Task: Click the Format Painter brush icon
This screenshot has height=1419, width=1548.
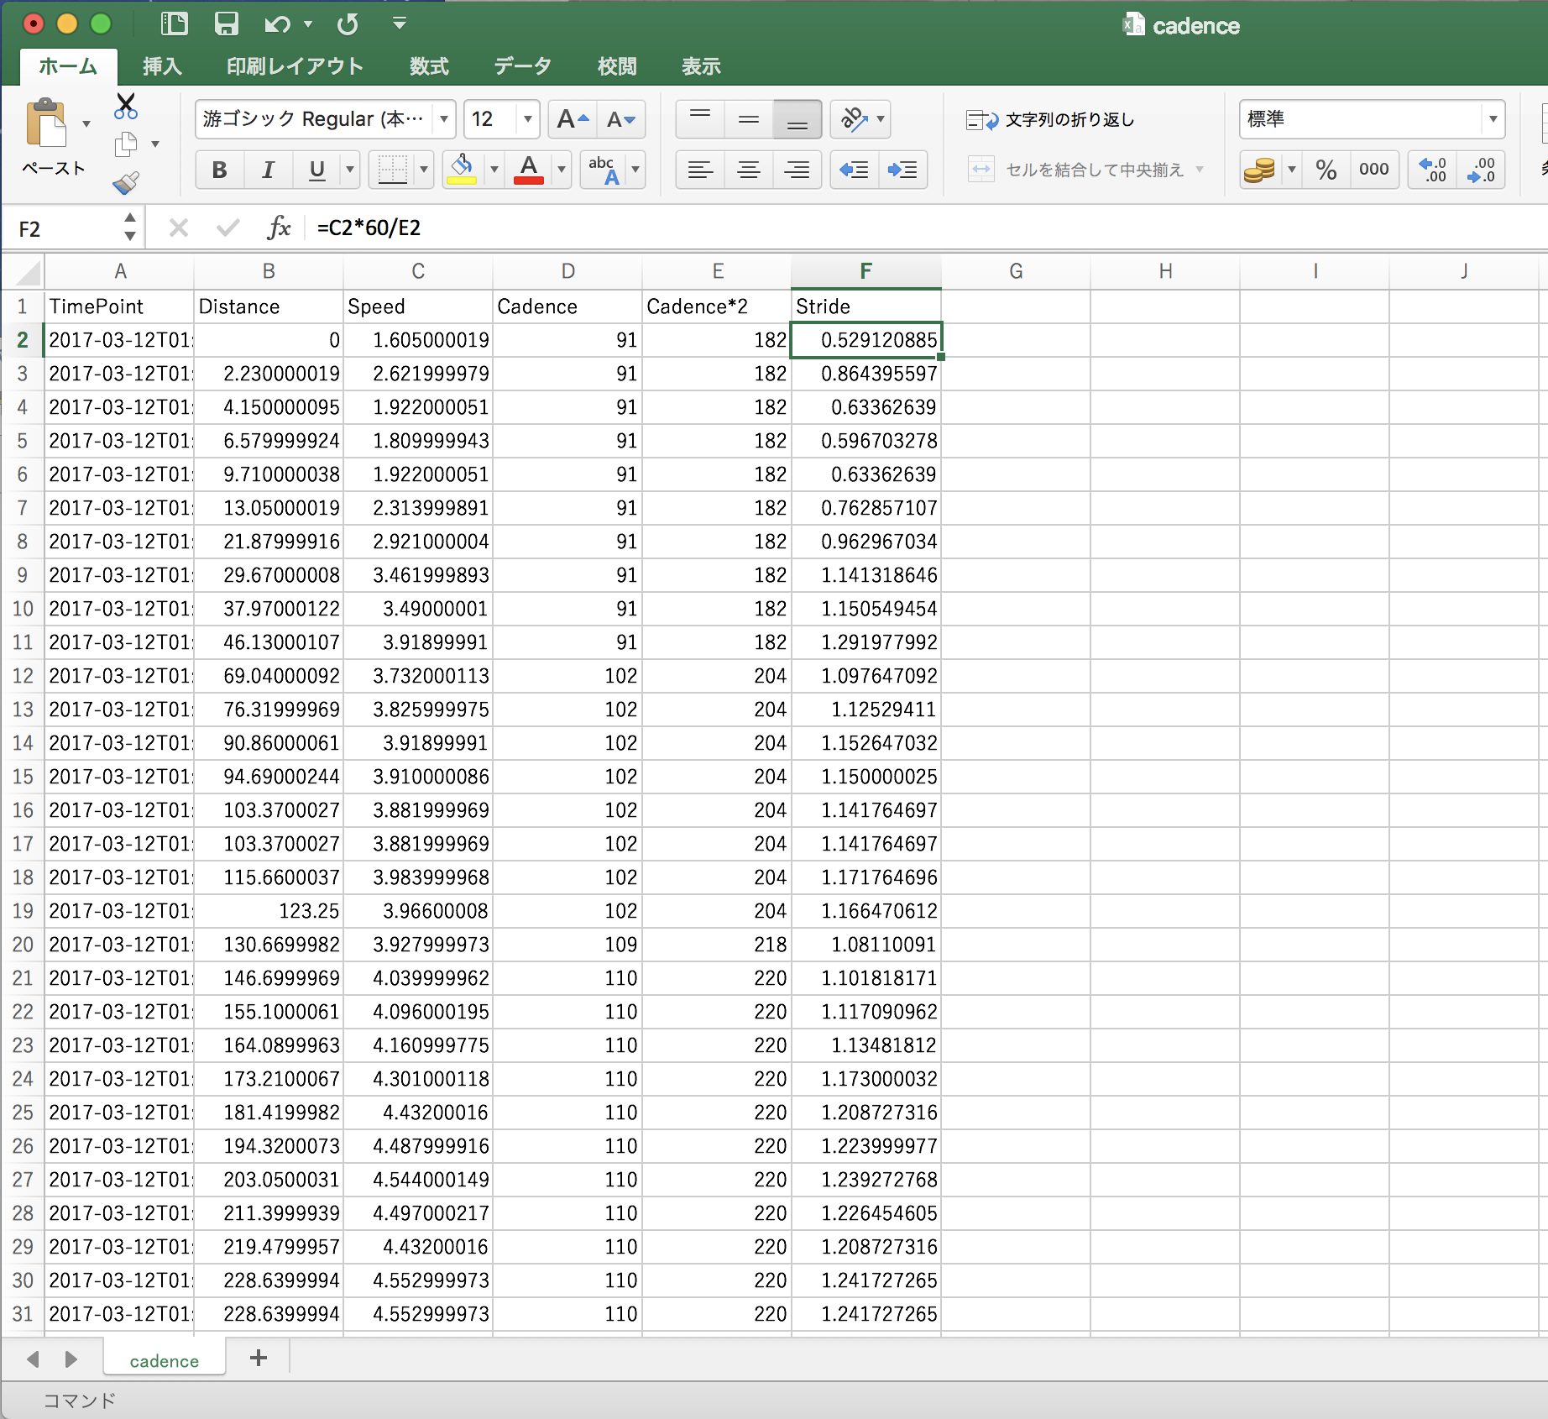Action: pyautogui.click(x=126, y=182)
